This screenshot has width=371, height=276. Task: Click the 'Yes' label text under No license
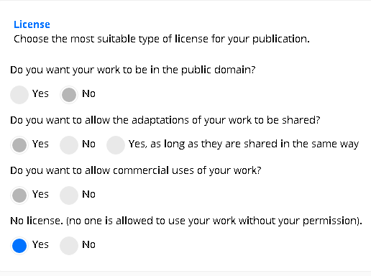coord(40,244)
